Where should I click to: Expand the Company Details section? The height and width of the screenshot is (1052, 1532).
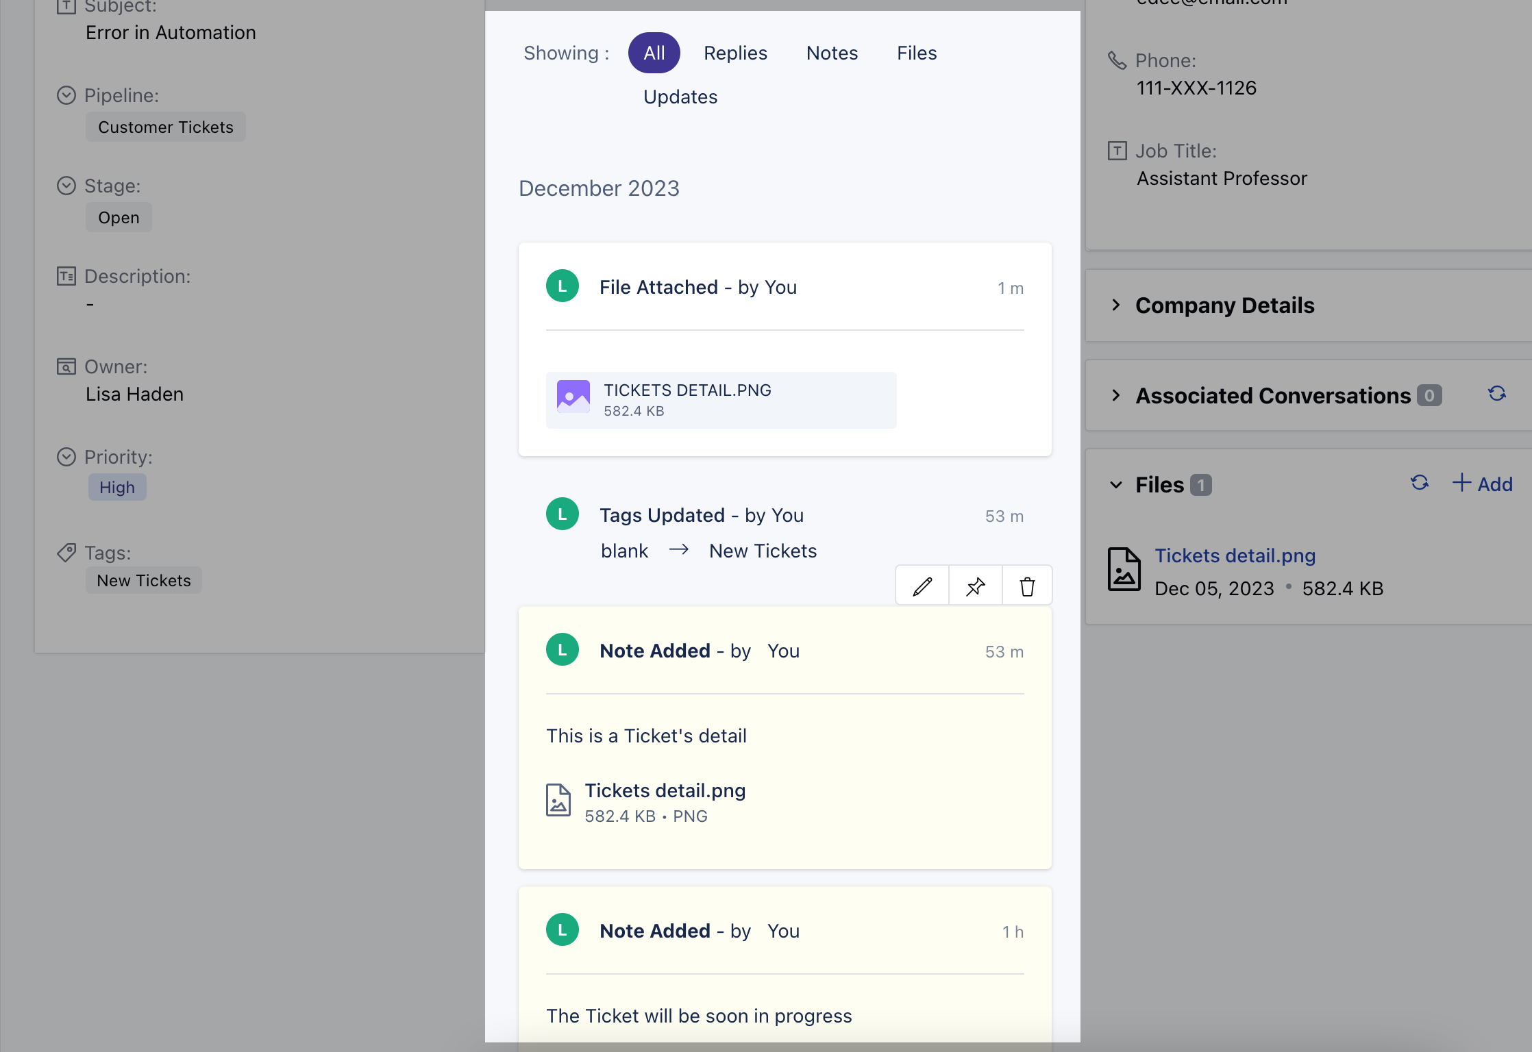pyautogui.click(x=1116, y=305)
